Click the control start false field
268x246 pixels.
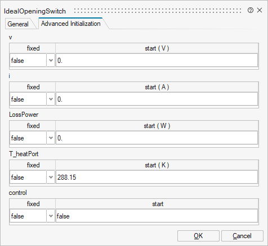tap(157, 216)
